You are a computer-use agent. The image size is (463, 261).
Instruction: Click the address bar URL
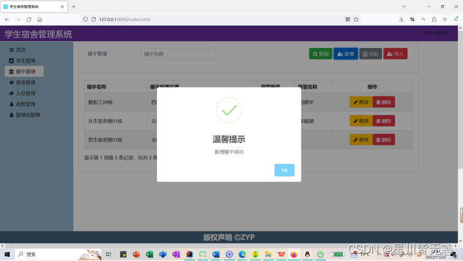pos(124,20)
